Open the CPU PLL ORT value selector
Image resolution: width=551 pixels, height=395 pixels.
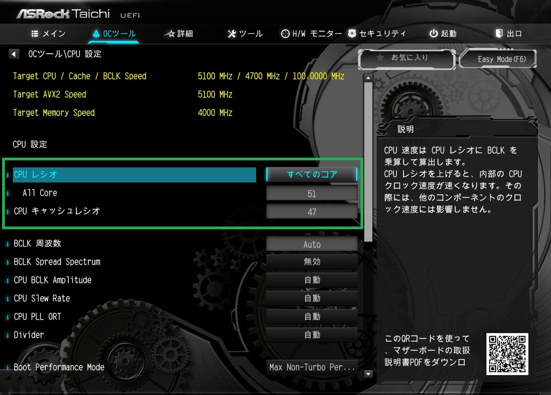(312, 317)
